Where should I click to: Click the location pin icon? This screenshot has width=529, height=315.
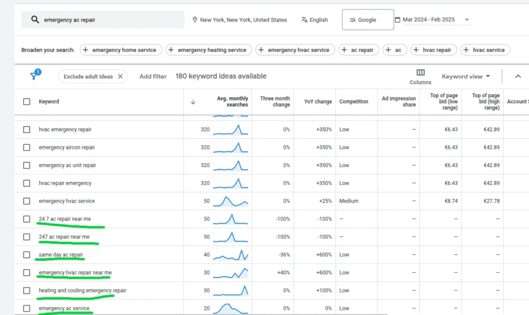[x=195, y=20]
